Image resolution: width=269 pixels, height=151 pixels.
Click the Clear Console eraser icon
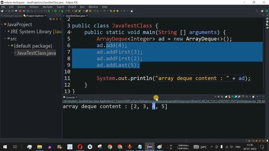tap(226, 97)
